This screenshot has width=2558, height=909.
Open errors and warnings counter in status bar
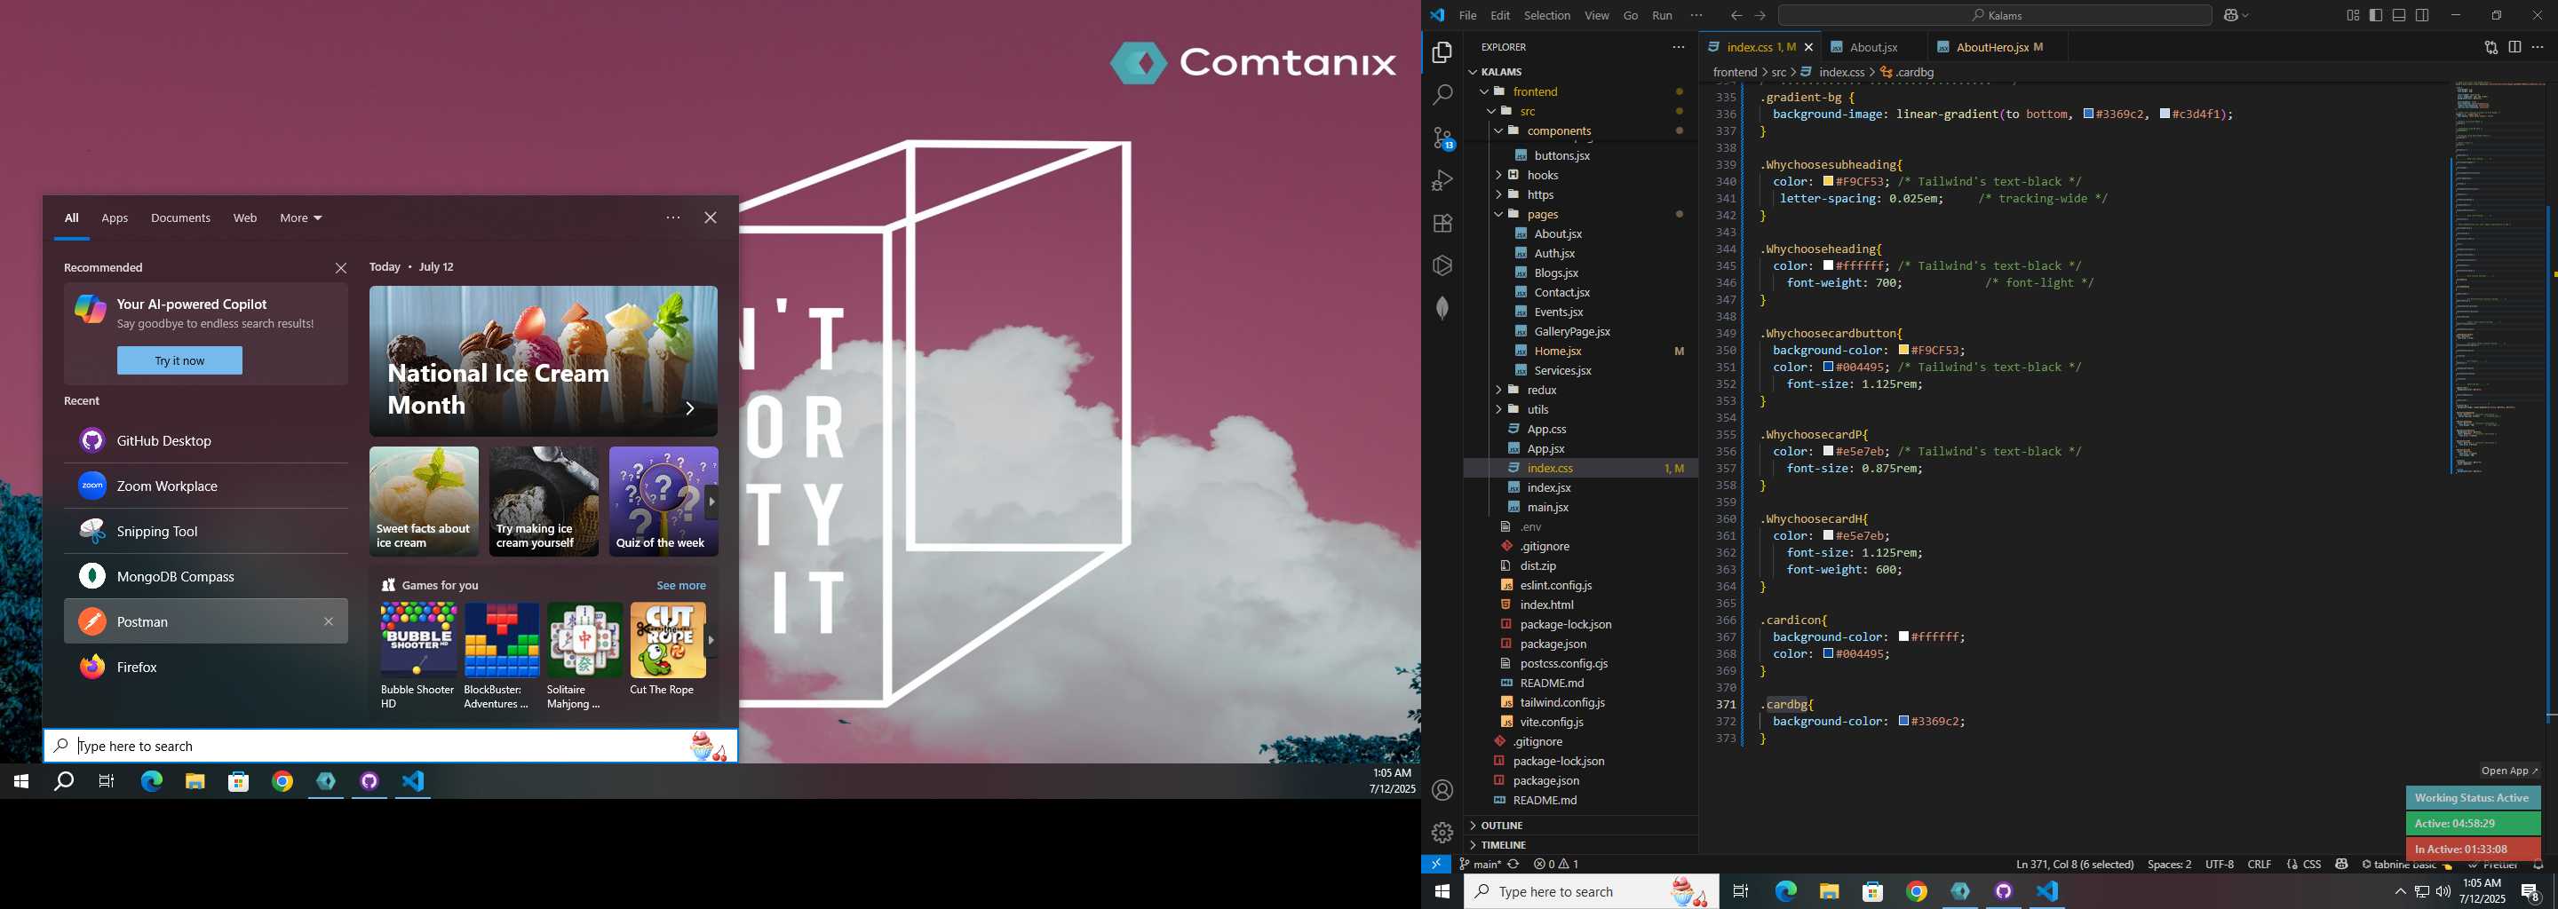pos(1556,865)
